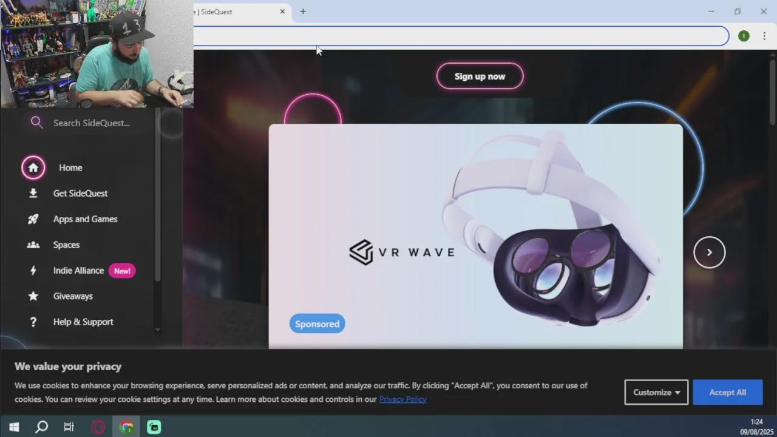Click the Indie Alliance lightning icon

point(33,271)
